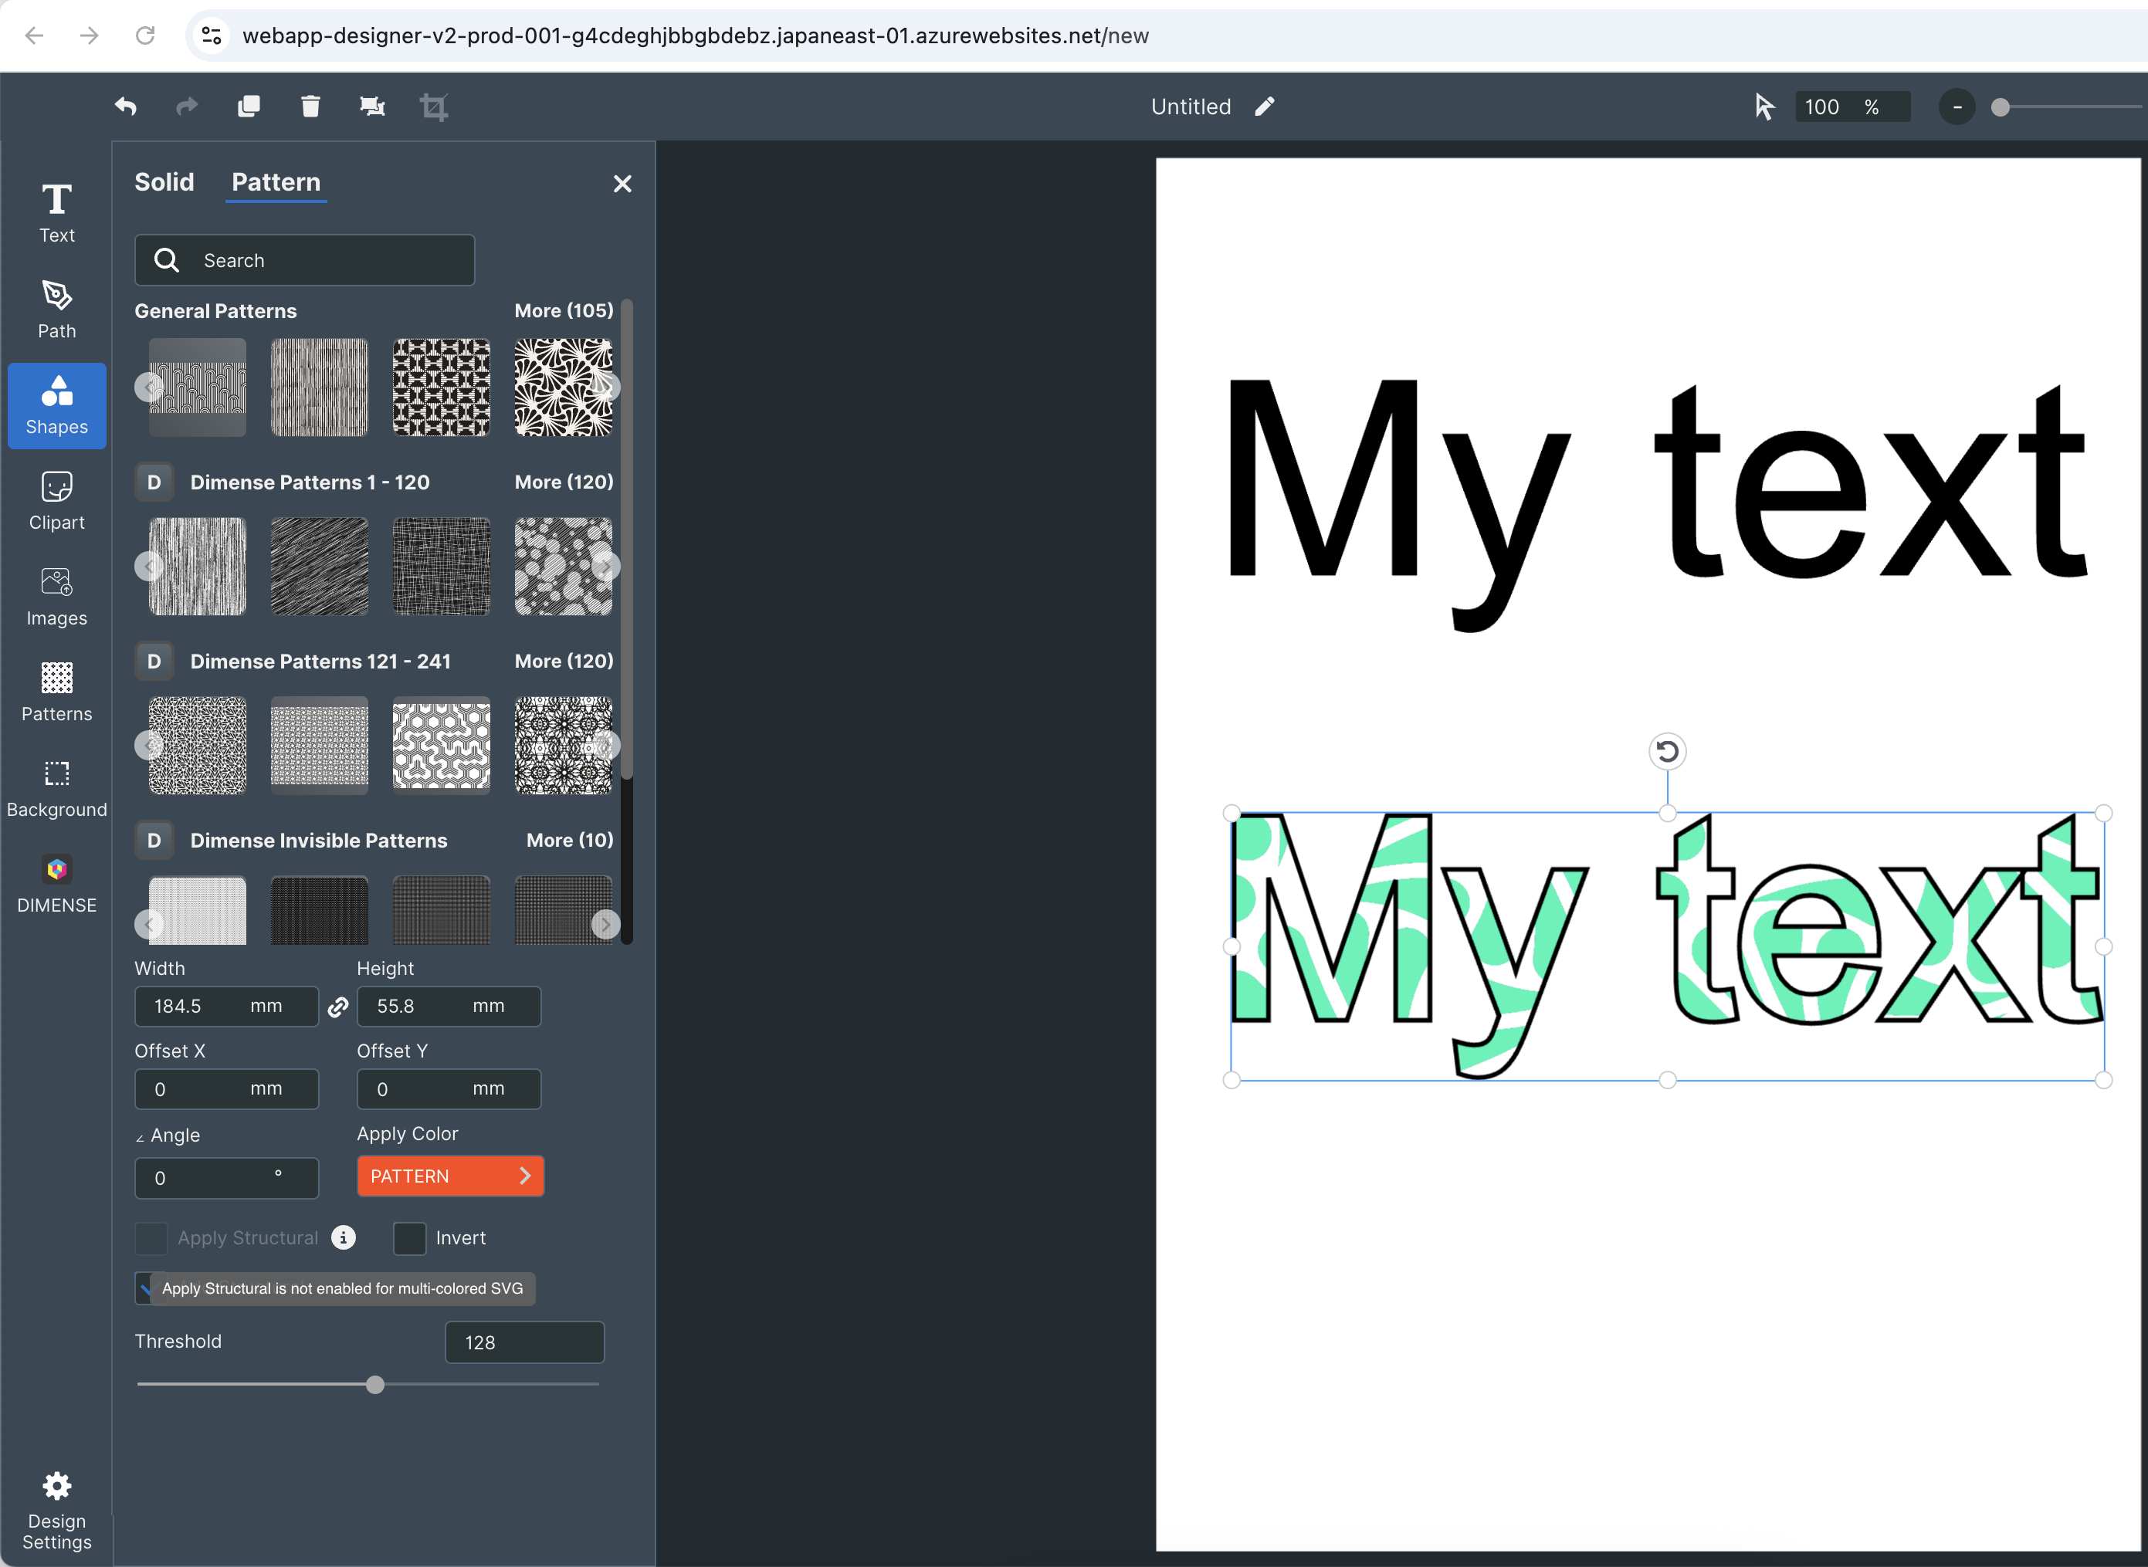
Task: Expand General Patterns More (105)
Action: [x=564, y=311]
